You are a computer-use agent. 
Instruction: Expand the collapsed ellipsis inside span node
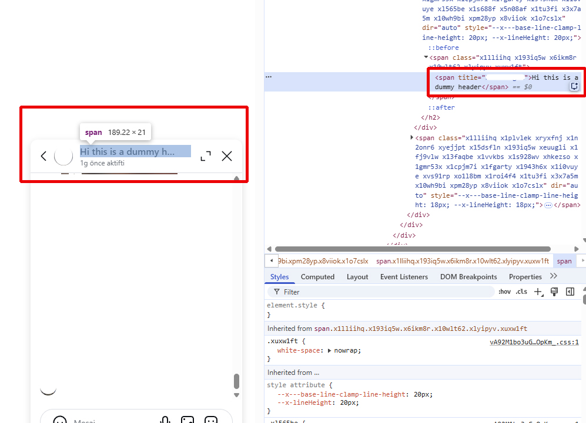548,205
